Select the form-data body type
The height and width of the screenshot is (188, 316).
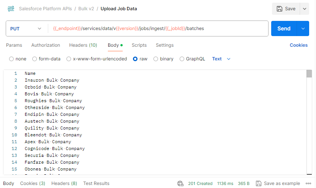tap(35, 59)
